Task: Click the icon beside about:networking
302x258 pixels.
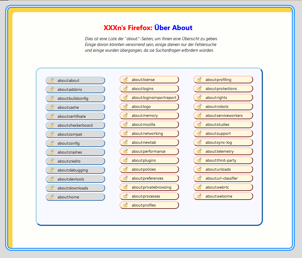Action: (x=125, y=133)
